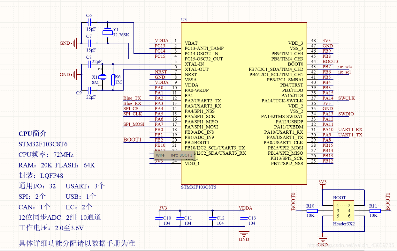The width and height of the screenshot is (397, 251).
Task: Select the 封装: LQFP48 text line
Action: click(41, 175)
